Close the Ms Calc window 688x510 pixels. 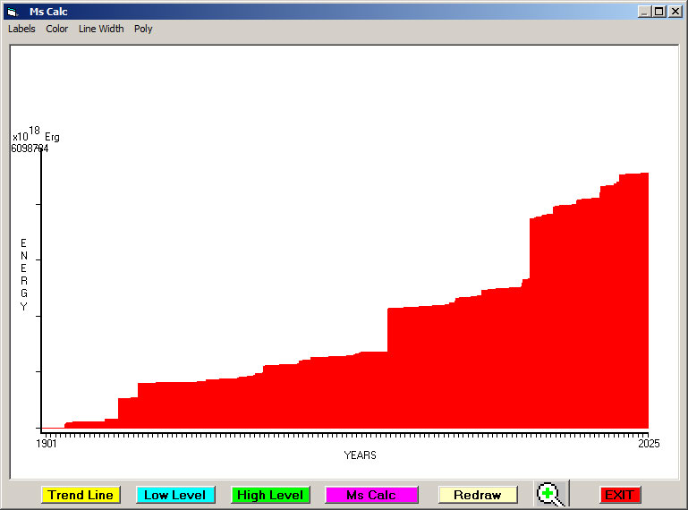[x=675, y=12]
